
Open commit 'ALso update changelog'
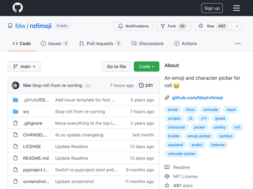click(x=79, y=135)
